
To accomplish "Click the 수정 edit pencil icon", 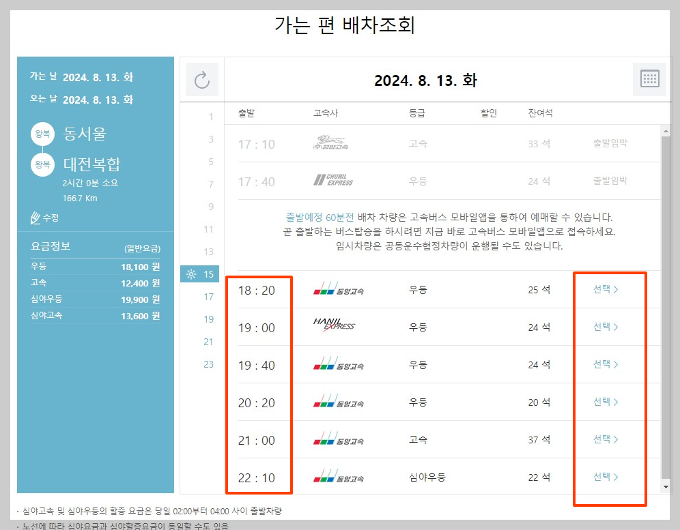I will [x=35, y=218].
